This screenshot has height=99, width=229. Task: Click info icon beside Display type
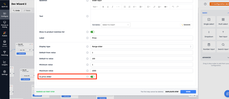pyautogui.click(x=87, y=47)
